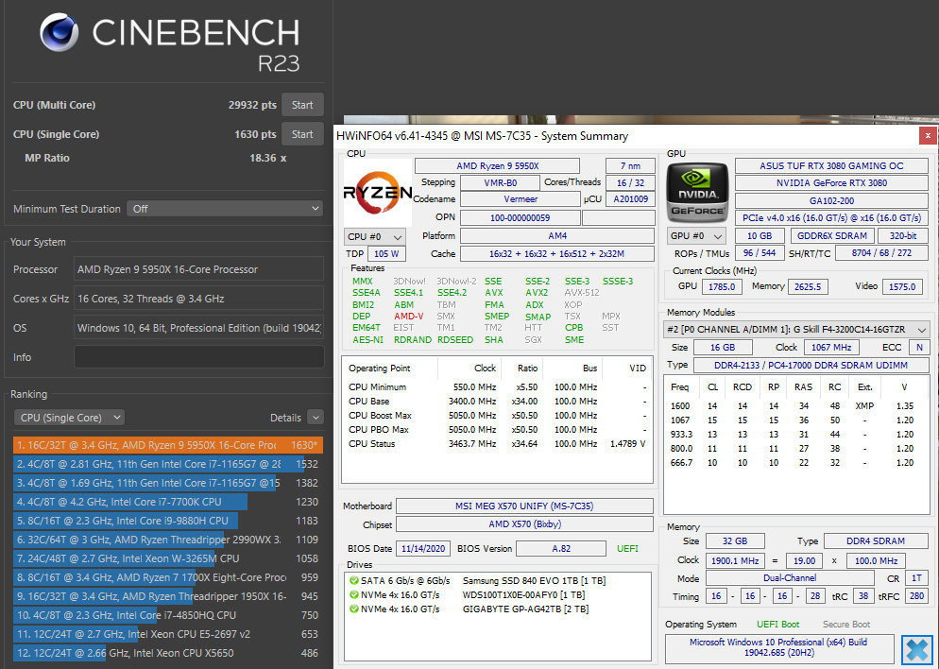Select ranking entry 9 Threadripper 1950X
The width and height of the screenshot is (939, 669).
point(168,596)
